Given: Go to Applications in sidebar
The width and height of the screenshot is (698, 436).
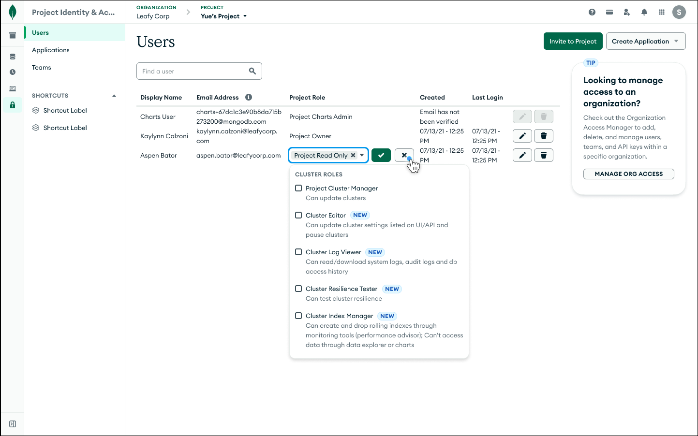Looking at the screenshot, I should click(x=51, y=50).
